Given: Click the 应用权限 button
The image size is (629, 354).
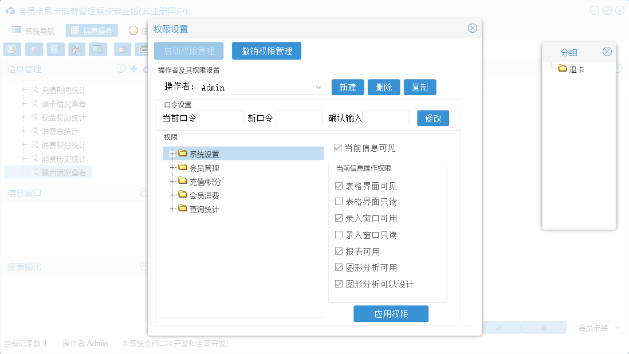Looking at the screenshot, I should click(x=391, y=314).
